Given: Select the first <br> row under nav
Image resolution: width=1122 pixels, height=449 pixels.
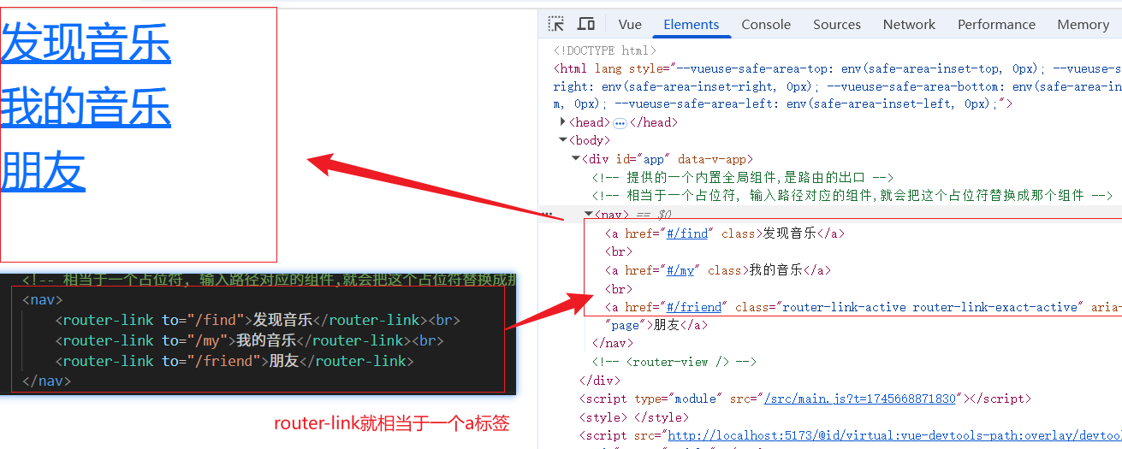Looking at the screenshot, I should coord(618,251).
